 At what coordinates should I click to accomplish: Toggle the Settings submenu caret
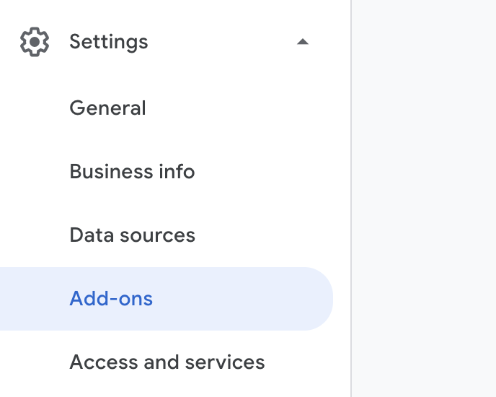(303, 42)
